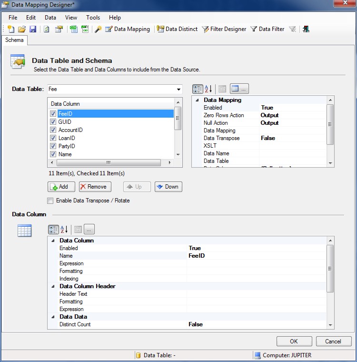Open the Data Table dropdown showing Fee

(178, 89)
